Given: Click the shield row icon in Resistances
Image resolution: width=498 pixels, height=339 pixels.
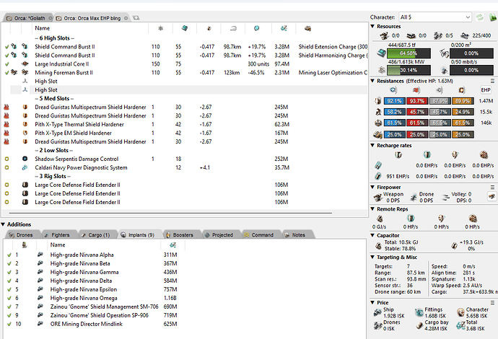Looking at the screenshot, I should [x=378, y=101].
